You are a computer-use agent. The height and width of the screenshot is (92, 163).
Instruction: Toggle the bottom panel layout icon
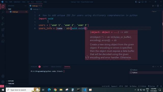[139, 2]
